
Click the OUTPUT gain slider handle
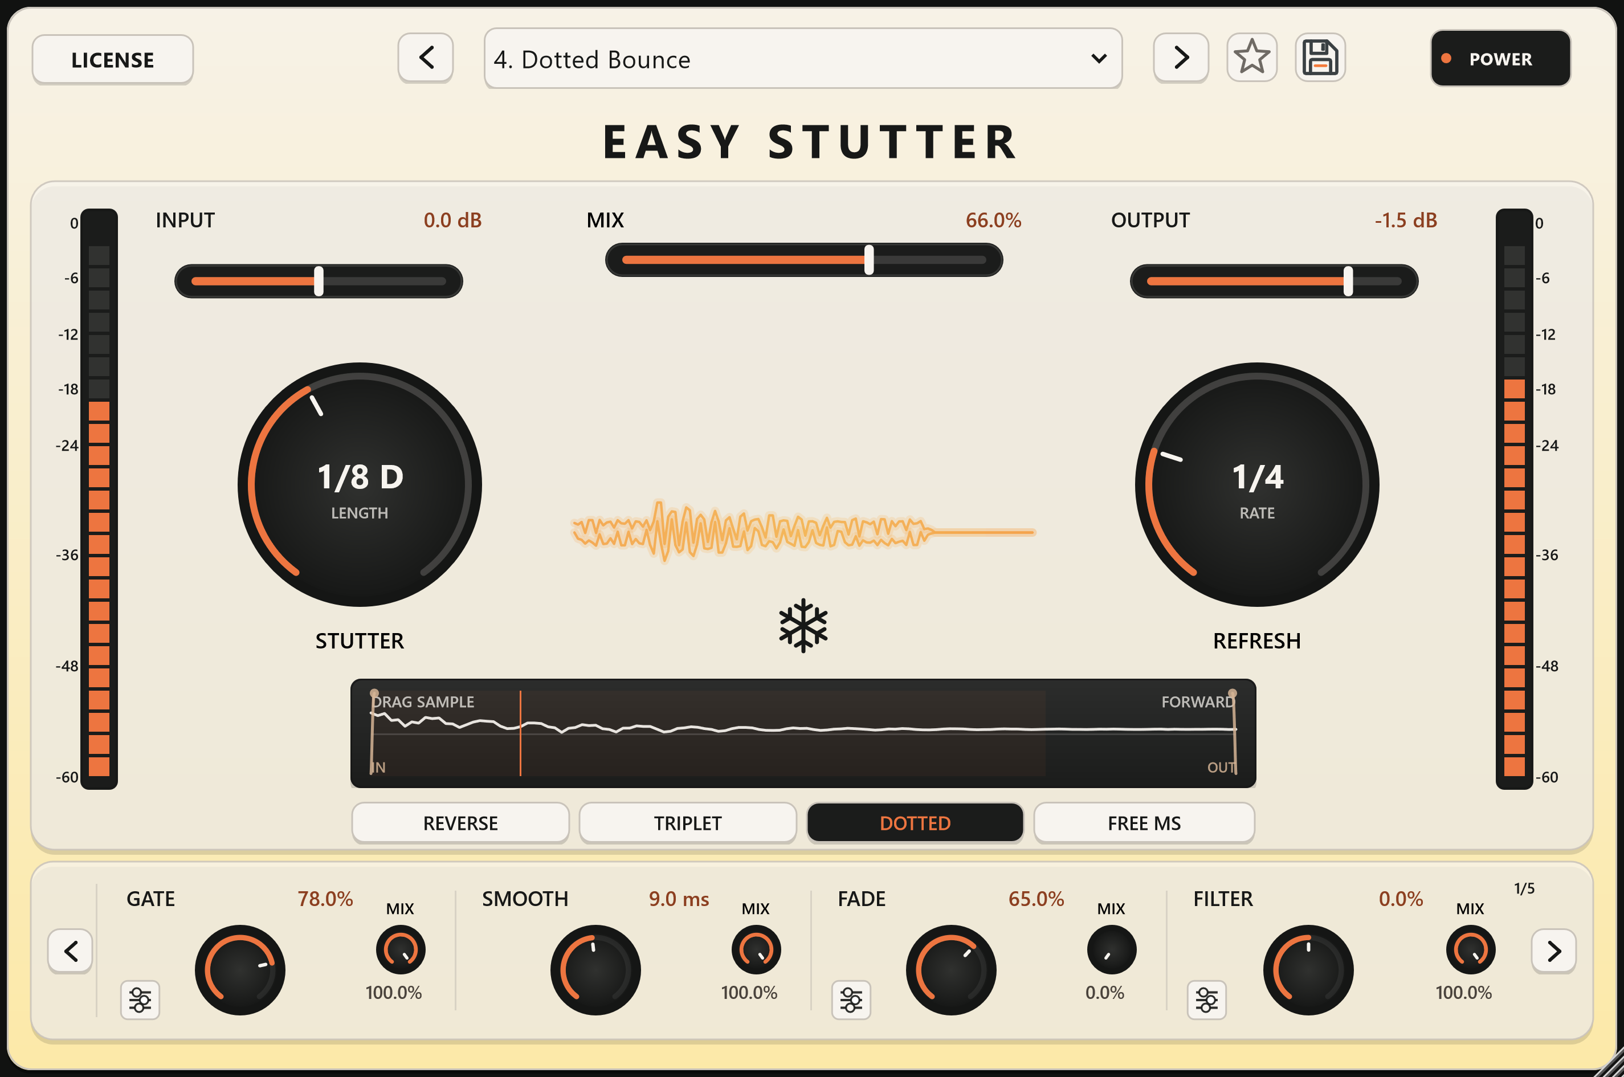(x=1348, y=282)
